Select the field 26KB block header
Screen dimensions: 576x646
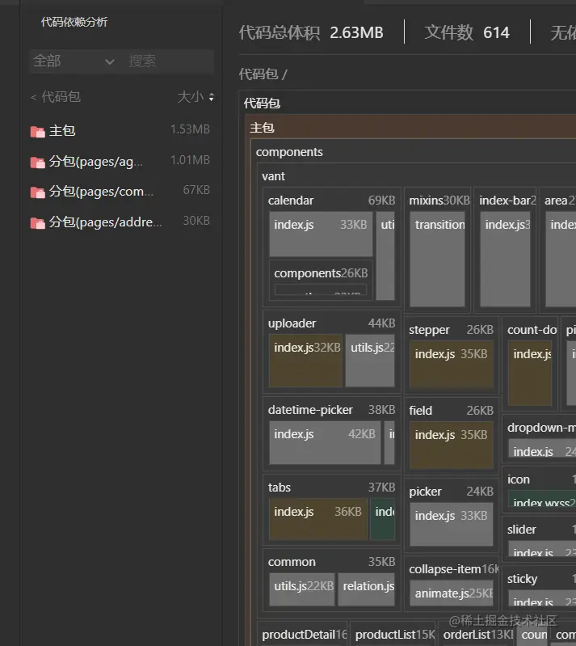point(452,411)
